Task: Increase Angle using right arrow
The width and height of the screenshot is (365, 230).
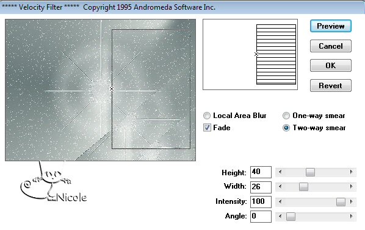Action: (351, 216)
